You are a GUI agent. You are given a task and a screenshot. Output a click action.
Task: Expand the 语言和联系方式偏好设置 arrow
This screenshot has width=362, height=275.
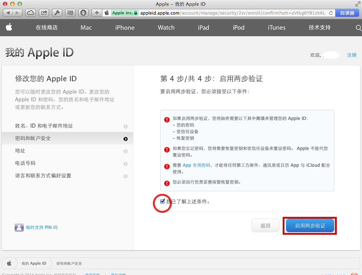(125, 176)
